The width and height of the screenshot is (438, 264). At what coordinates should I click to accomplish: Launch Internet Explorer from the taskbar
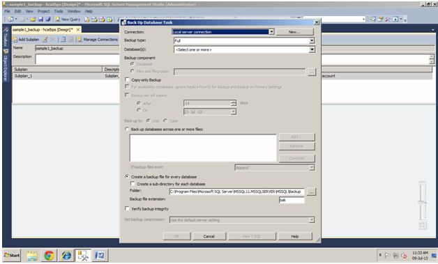coord(66,256)
